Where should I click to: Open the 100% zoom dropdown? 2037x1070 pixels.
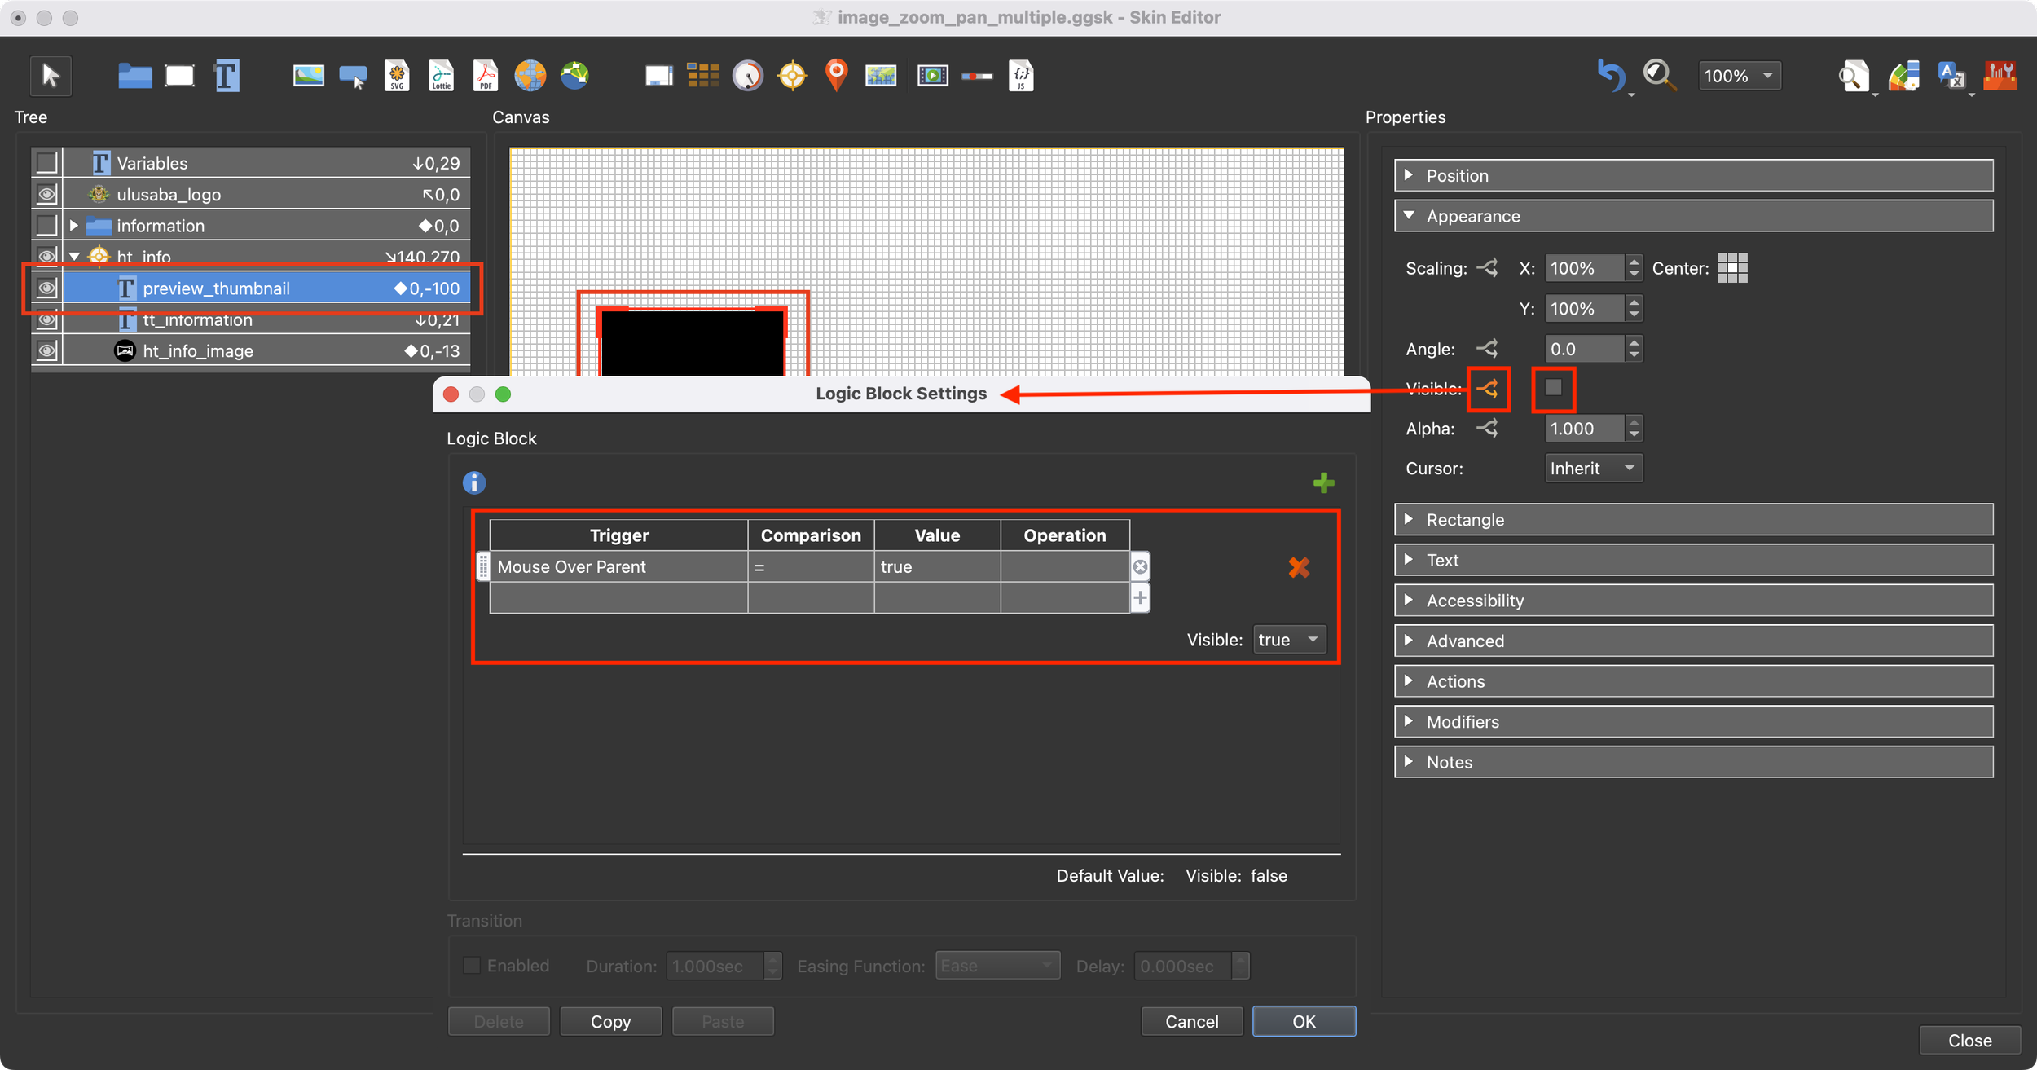1739,76
